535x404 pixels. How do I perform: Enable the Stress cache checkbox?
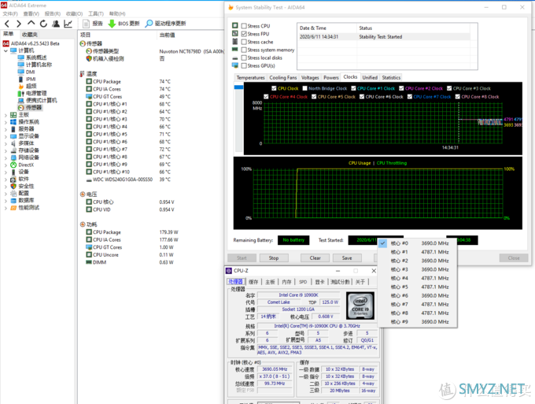(x=244, y=42)
